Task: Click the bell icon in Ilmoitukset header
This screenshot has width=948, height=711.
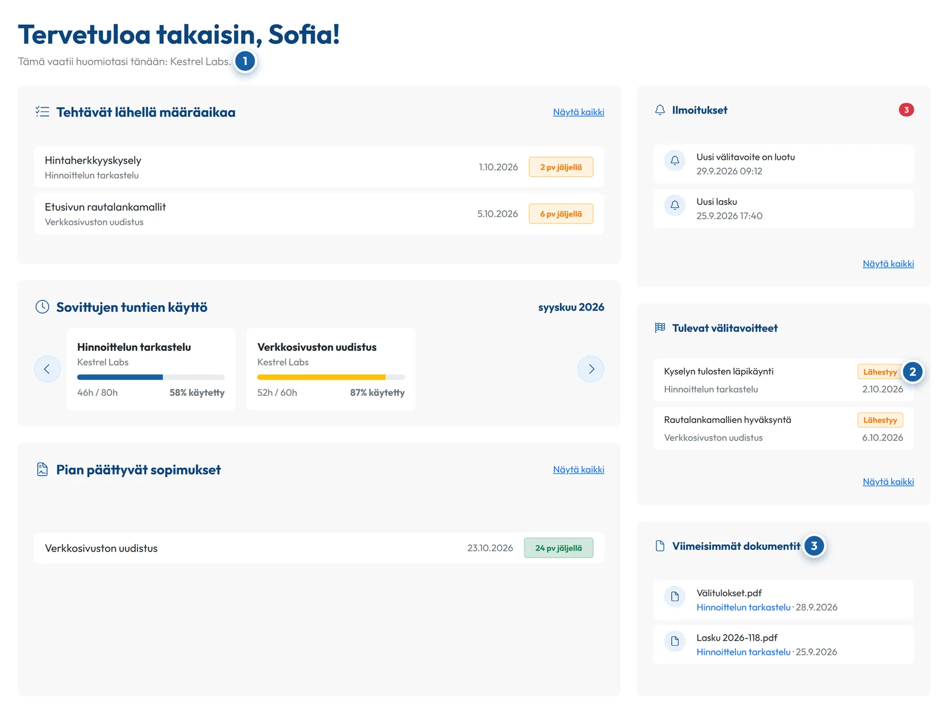Action: (660, 110)
